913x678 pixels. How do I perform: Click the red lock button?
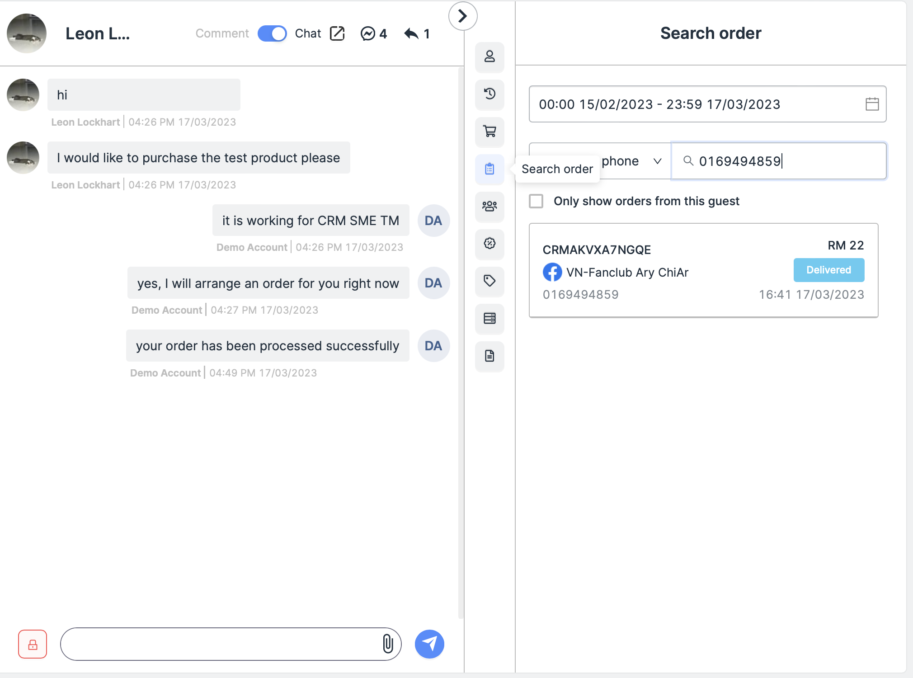[x=33, y=644]
